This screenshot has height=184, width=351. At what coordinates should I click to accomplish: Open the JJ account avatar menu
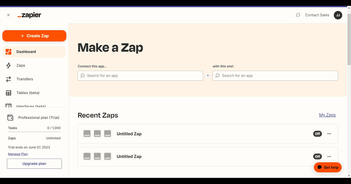point(338,15)
